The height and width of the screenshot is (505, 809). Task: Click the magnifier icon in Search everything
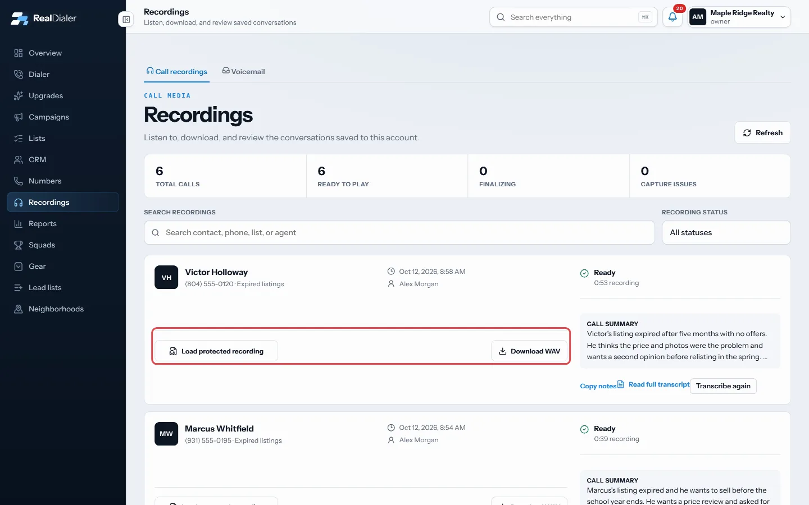501,17
